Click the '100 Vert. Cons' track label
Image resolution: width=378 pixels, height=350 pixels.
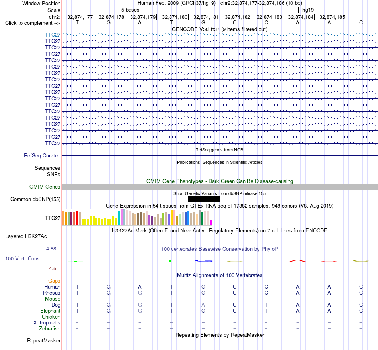click(22, 258)
